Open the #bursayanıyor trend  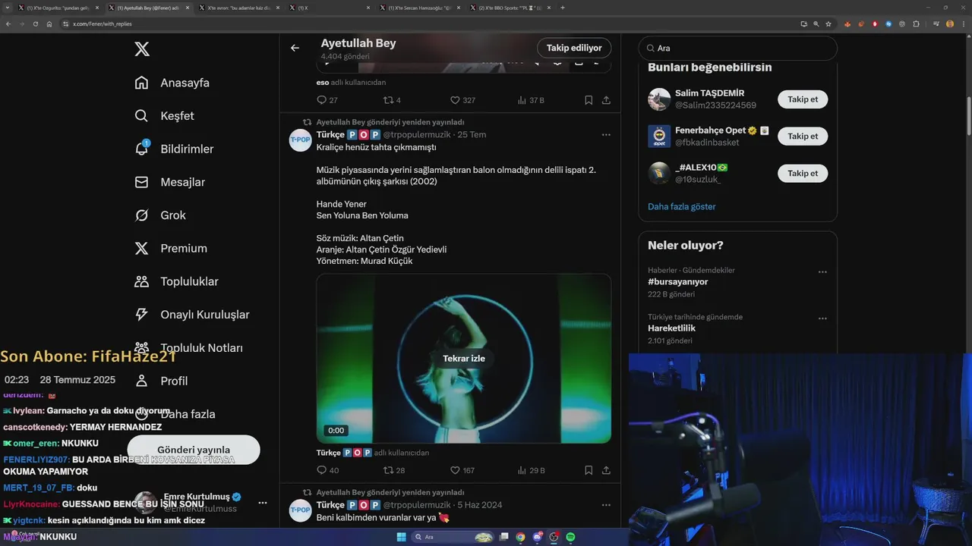[678, 281]
